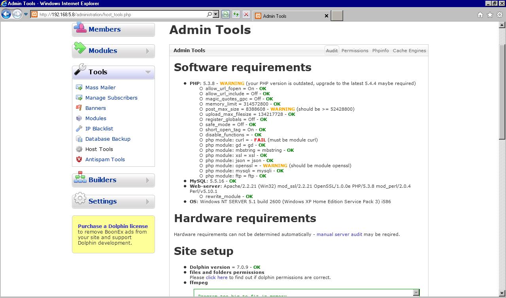Expand the Builders sidebar section
The height and width of the screenshot is (298, 506).
click(148, 180)
